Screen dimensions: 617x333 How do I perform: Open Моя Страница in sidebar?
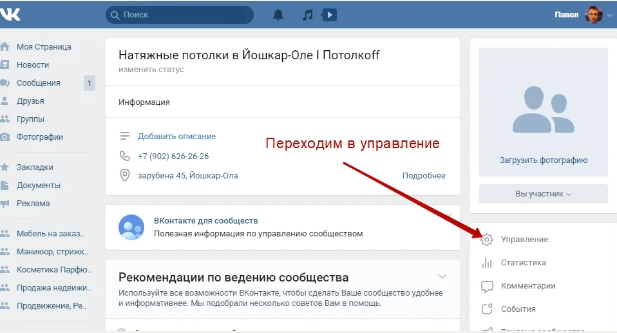point(44,47)
